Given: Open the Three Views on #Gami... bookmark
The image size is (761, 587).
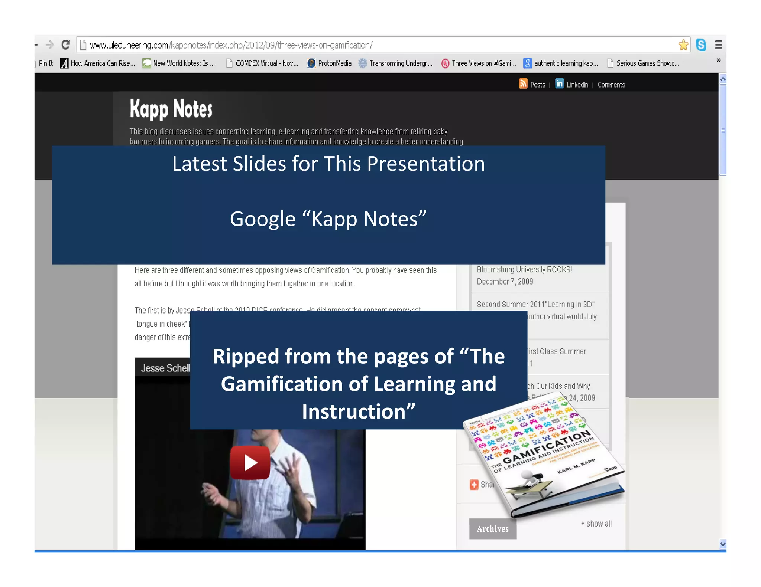Looking at the screenshot, I should pos(479,63).
